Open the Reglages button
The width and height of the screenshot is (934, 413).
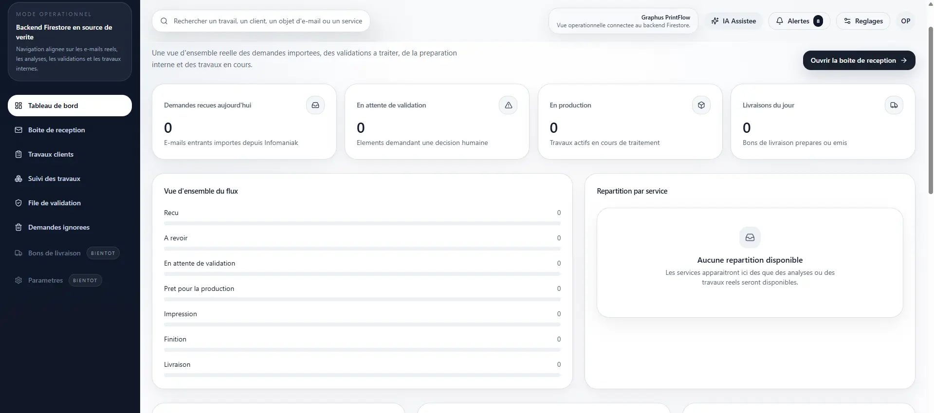pos(863,21)
